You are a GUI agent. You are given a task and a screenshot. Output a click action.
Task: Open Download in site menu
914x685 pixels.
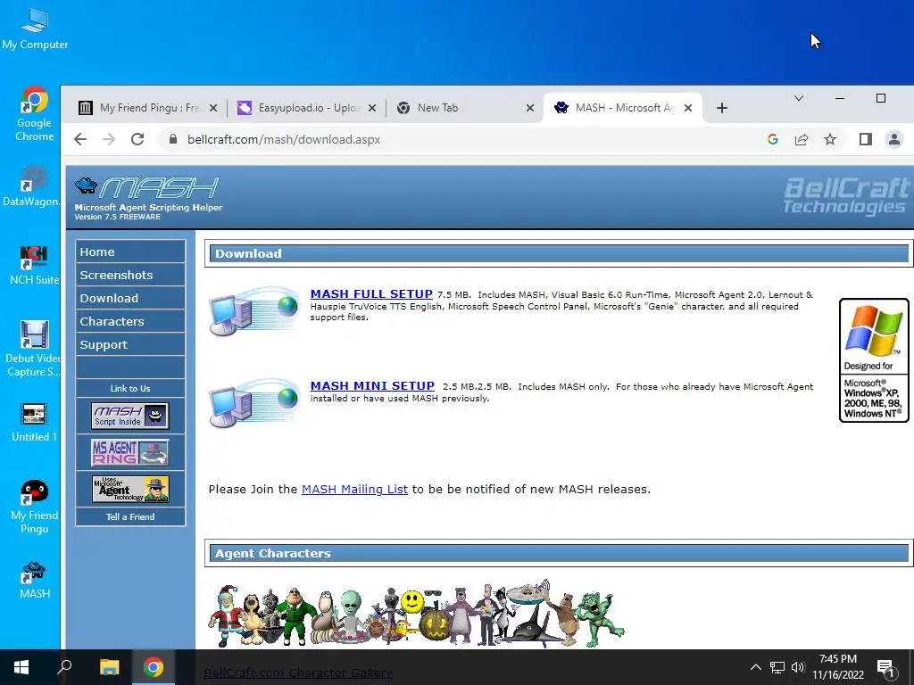pos(130,298)
